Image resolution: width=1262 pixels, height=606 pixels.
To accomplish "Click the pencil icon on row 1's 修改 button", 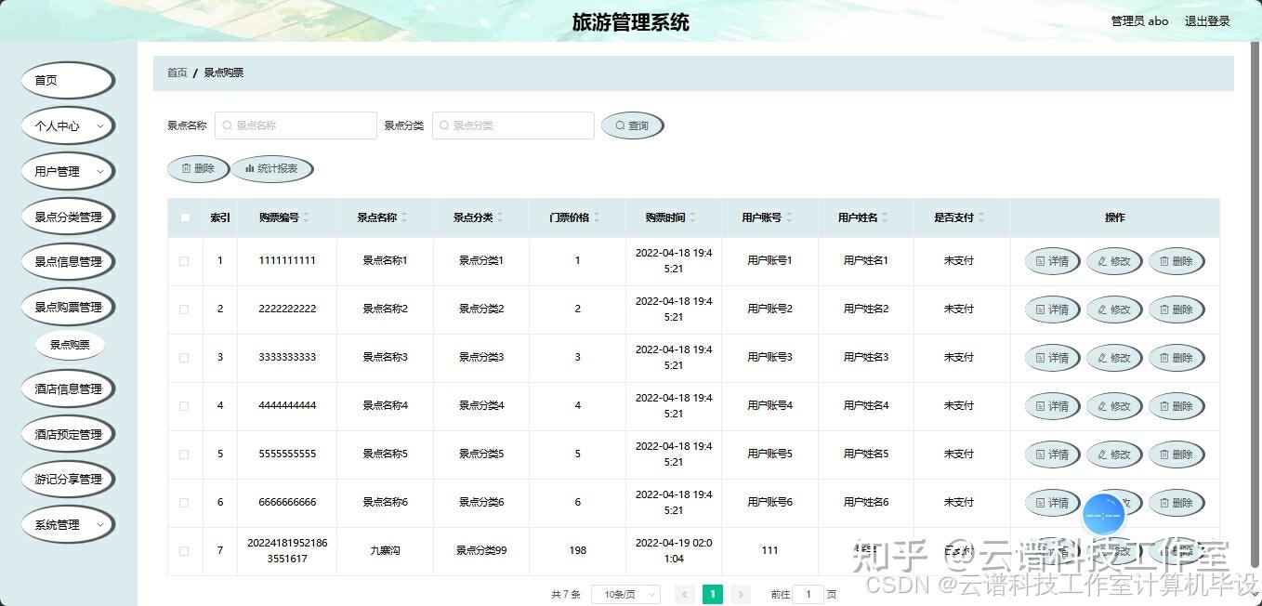I will [1101, 261].
